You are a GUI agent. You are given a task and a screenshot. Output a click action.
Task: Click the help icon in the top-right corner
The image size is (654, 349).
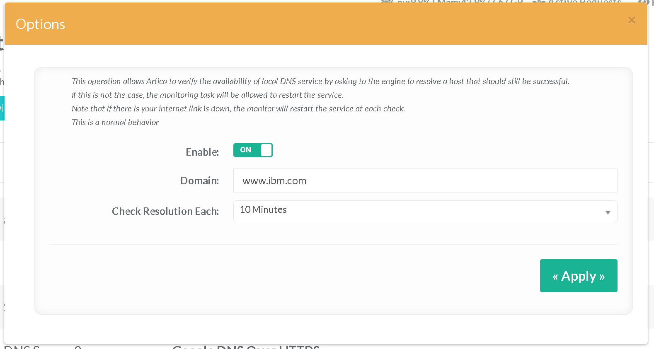tap(643, 2)
